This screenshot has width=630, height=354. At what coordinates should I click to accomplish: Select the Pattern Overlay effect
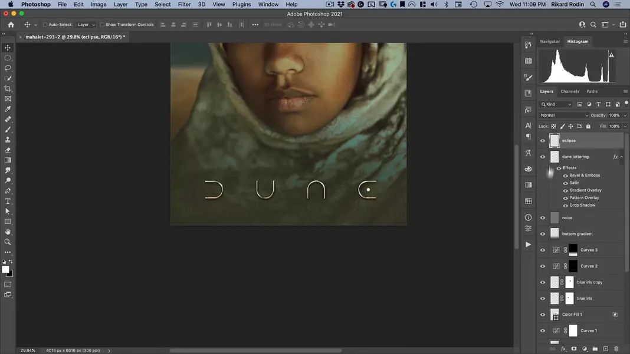tap(584, 198)
